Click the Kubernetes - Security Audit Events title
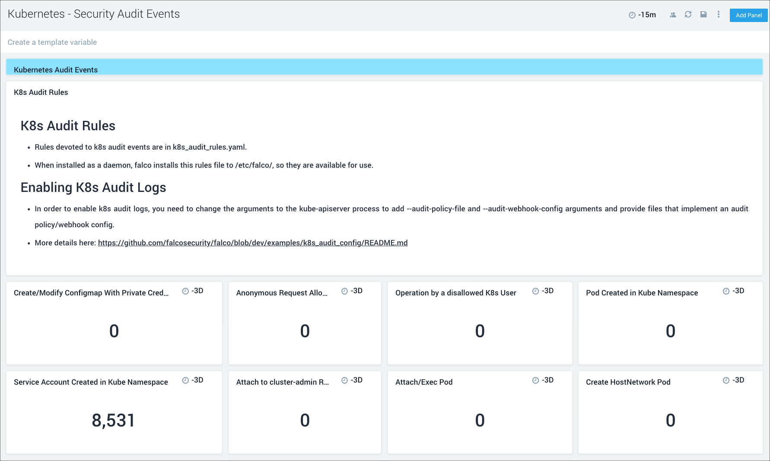770x461 pixels. tap(94, 14)
